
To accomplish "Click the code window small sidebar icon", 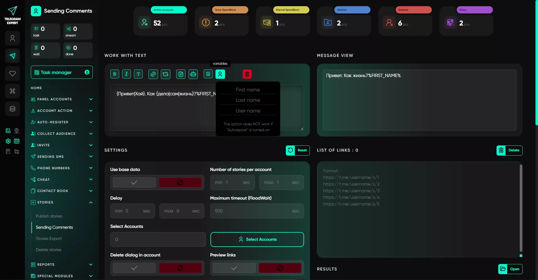I will [17, 141].
